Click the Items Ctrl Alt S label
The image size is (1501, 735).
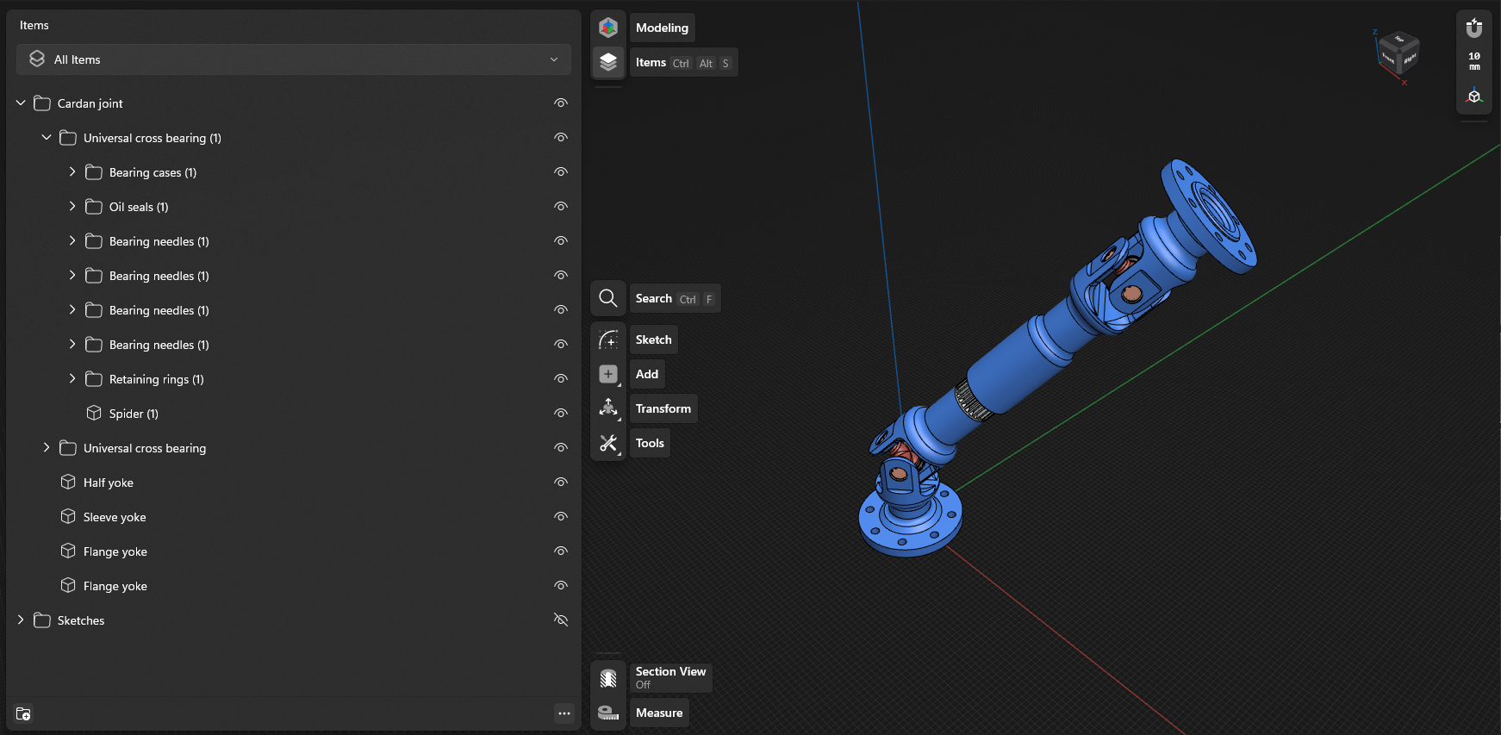tap(683, 62)
